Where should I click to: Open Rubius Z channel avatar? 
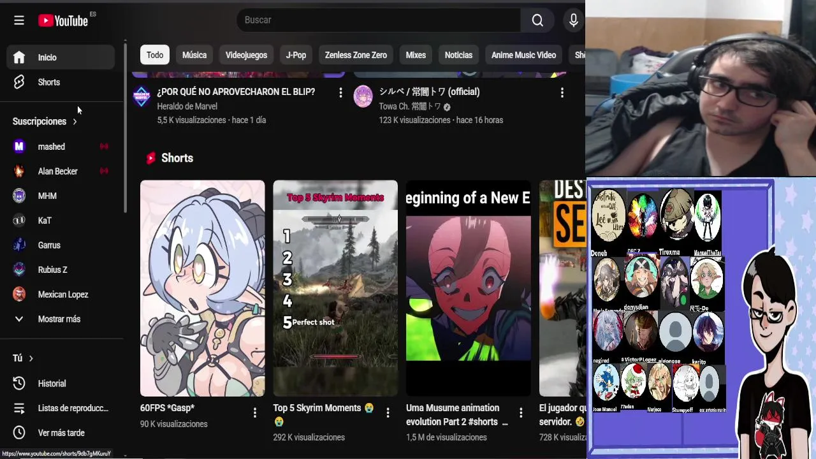click(x=19, y=270)
